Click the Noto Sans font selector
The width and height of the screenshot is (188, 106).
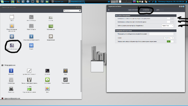tap(169, 38)
